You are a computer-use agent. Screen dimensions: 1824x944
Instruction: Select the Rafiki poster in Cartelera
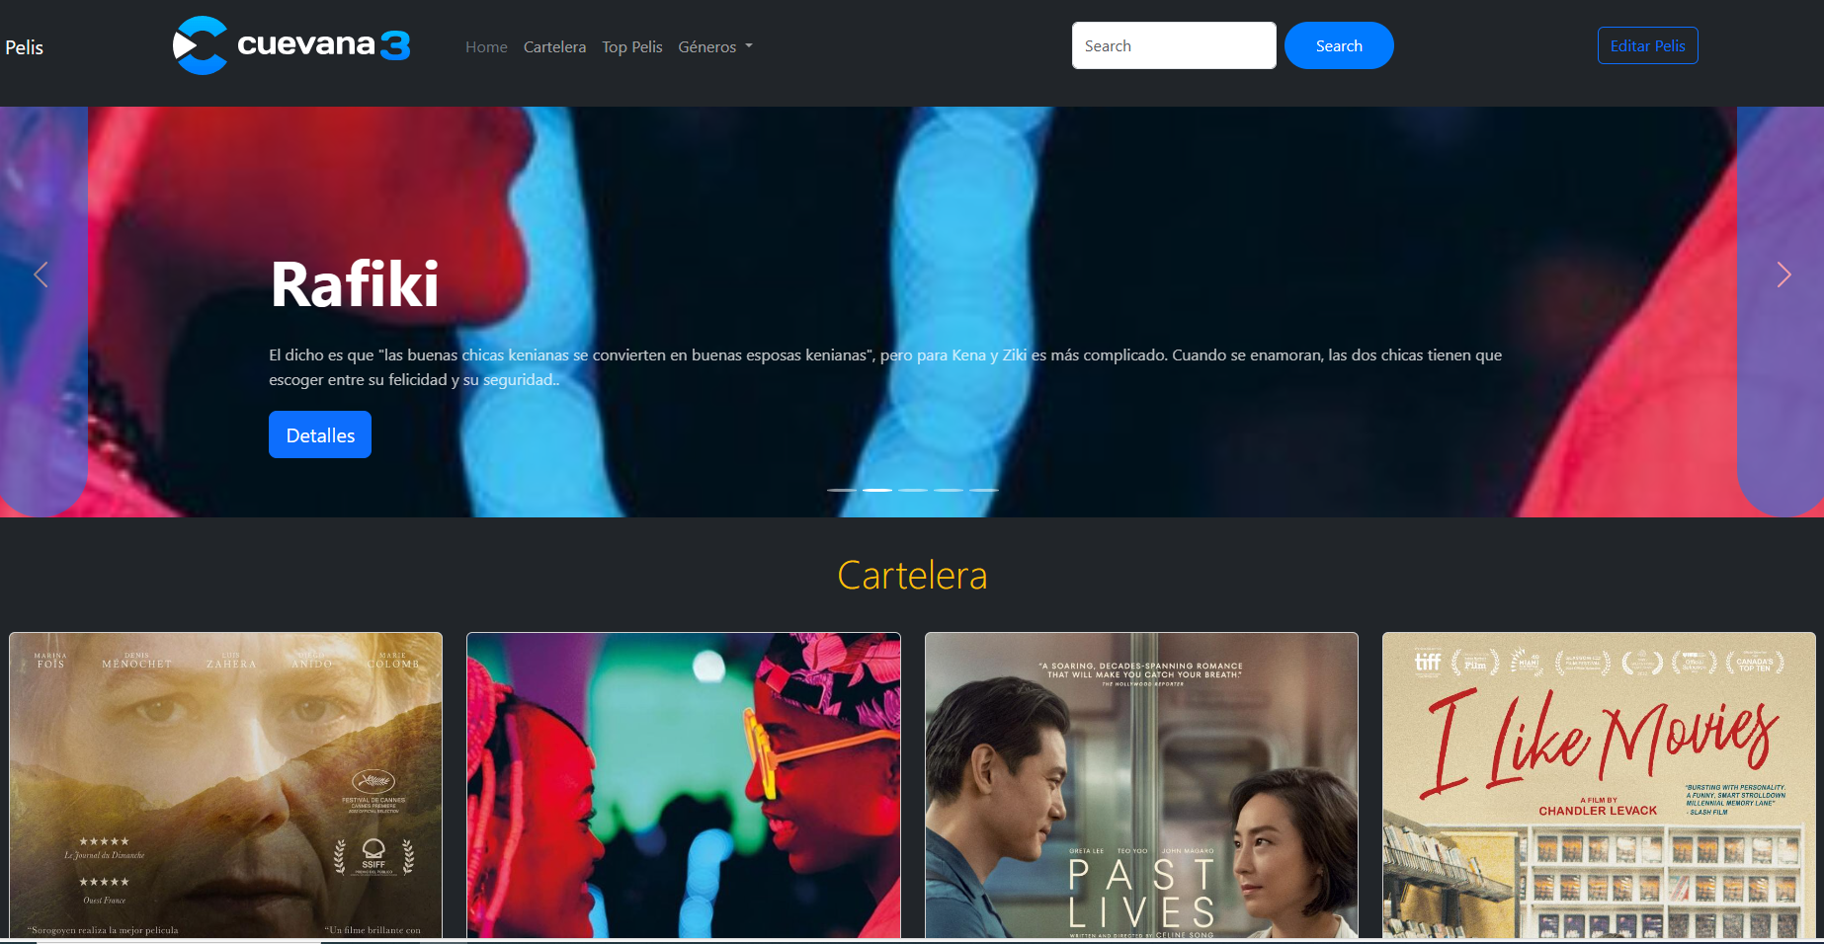click(683, 785)
